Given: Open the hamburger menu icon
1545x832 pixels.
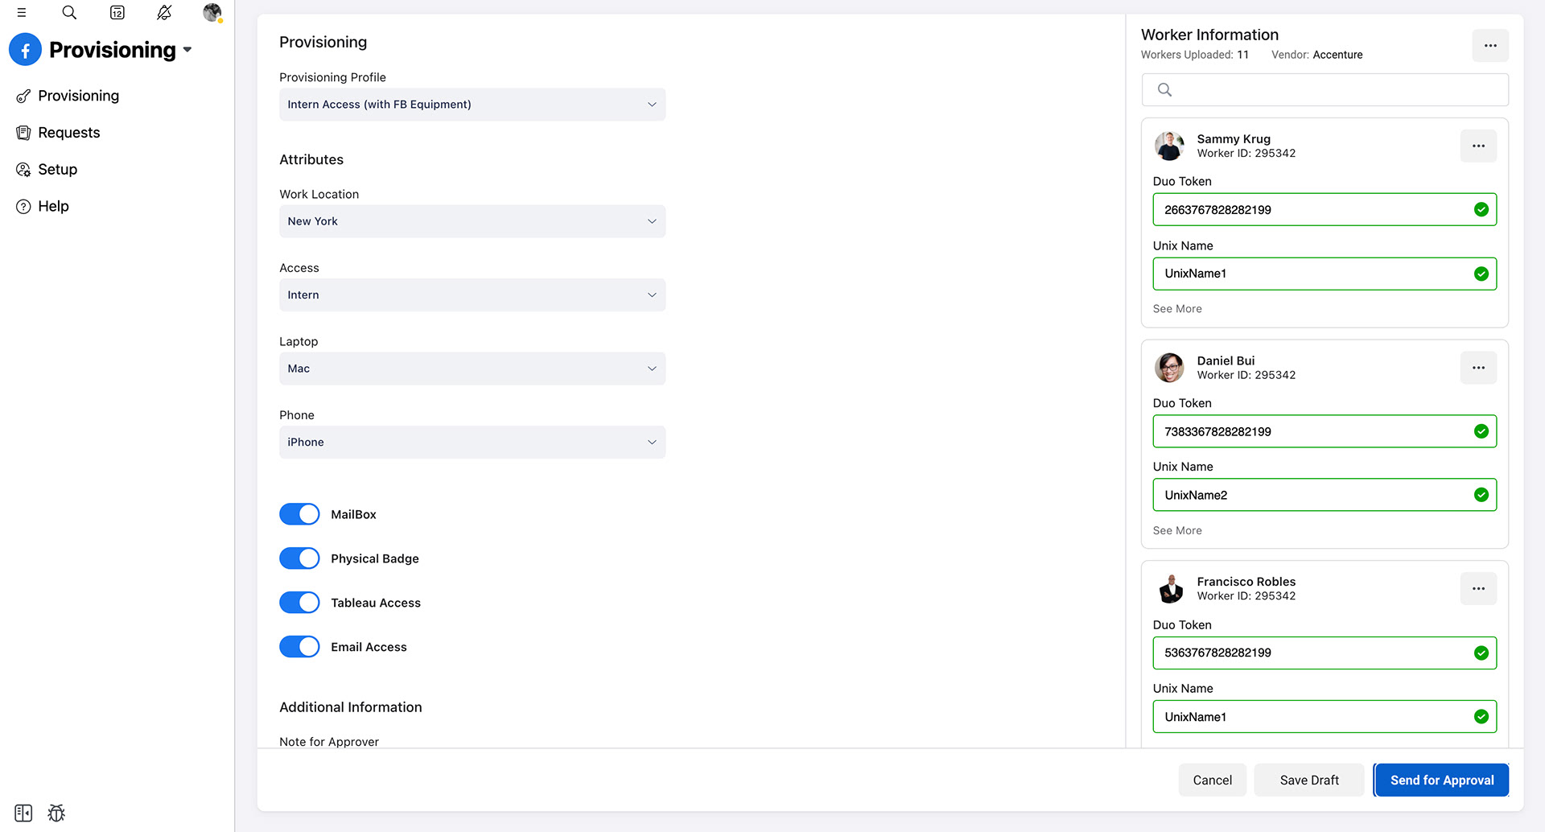Looking at the screenshot, I should (x=22, y=12).
